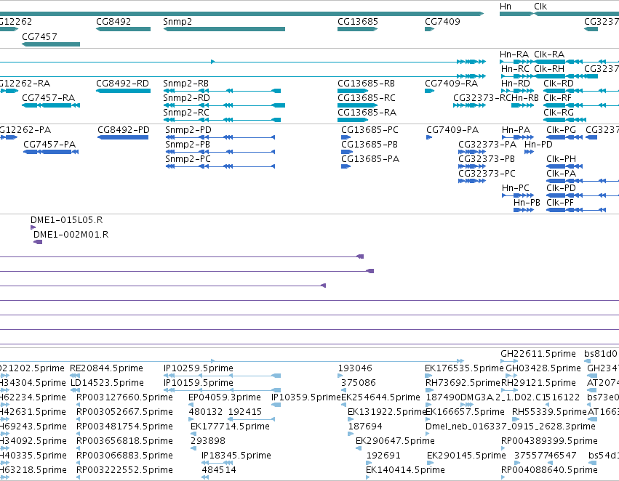Click protein Hn-PD
Screen dimensions: 619x481
click(538, 145)
